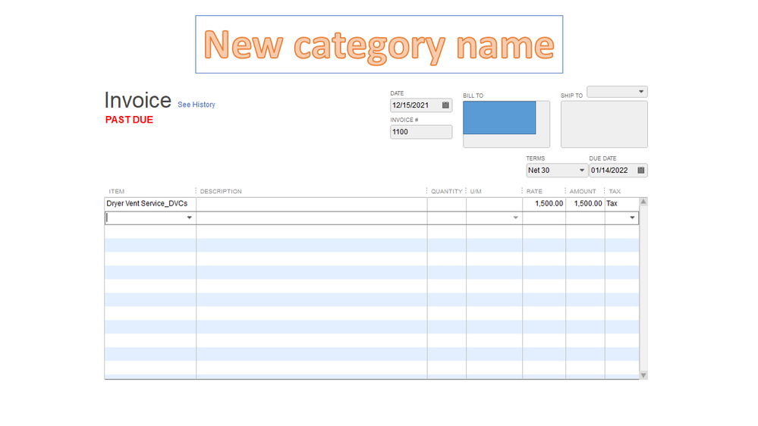Open the U/M dropdown in second row
The image size is (758, 426).
tap(515, 218)
